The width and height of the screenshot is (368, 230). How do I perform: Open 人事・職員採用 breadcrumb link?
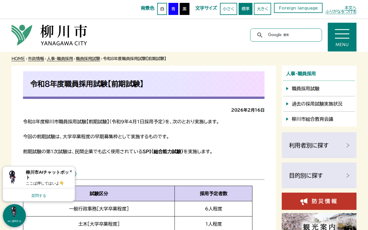60,59
